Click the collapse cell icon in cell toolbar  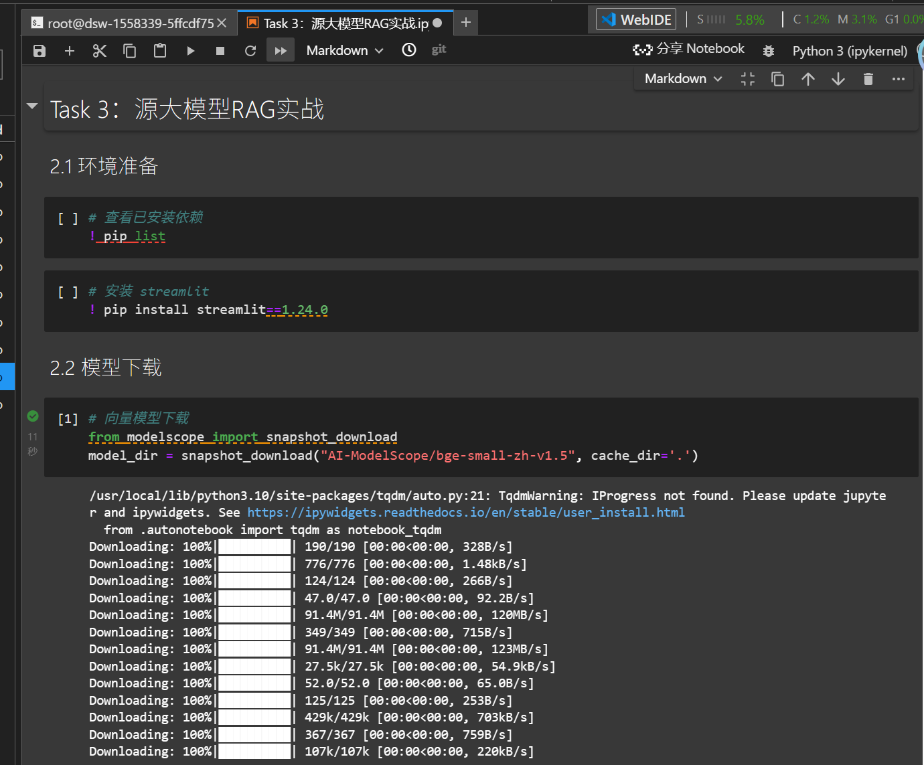tap(748, 79)
